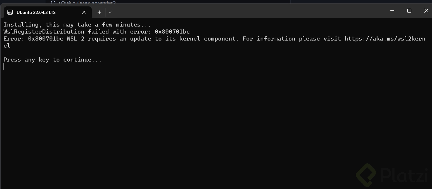Maximize the terminal window
Image resolution: width=432 pixels, height=189 pixels.
(409, 11)
